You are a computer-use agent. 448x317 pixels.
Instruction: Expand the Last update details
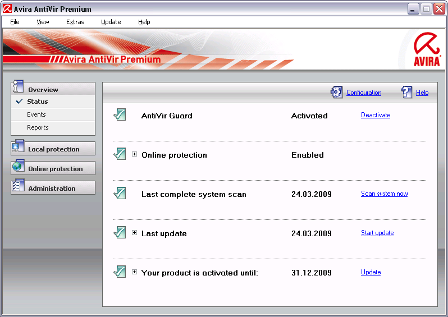[135, 233]
